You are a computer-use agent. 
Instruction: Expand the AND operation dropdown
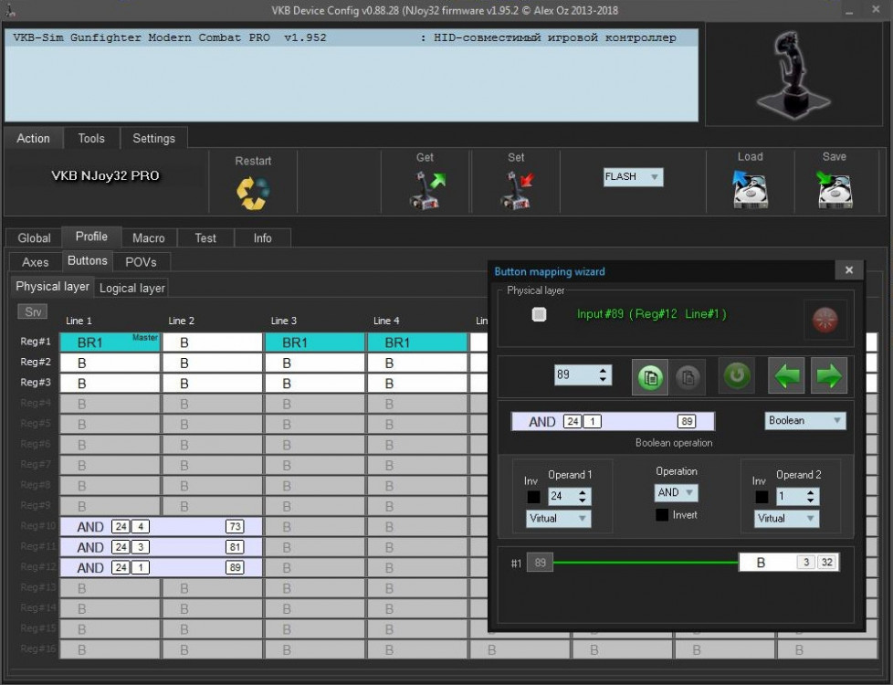click(x=676, y=493)
